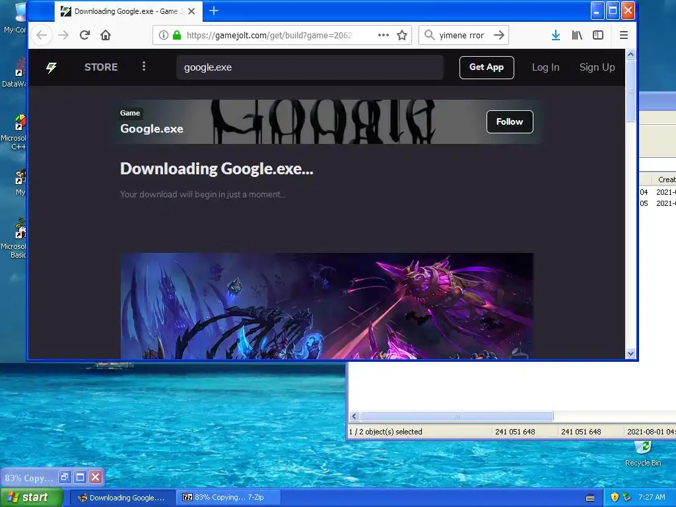Screen dimensions: 676x507
Task: Click 7-Zip window horizontal scrollbar left arrow
Action: [355, 416]
